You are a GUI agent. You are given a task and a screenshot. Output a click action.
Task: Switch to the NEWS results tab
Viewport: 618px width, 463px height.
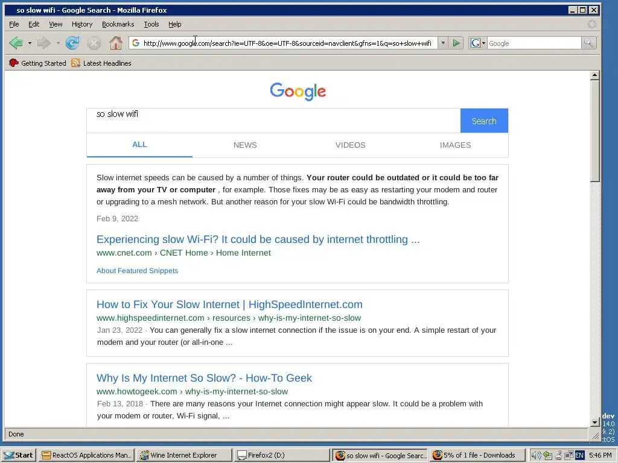pos(245,145)
